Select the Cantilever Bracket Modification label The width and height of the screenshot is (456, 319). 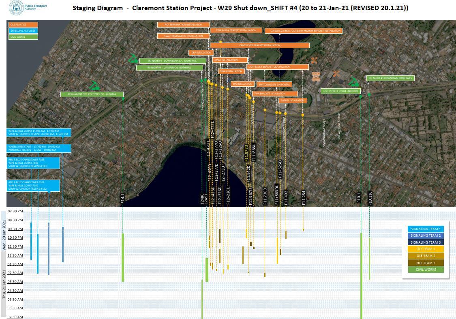point(278,67)
